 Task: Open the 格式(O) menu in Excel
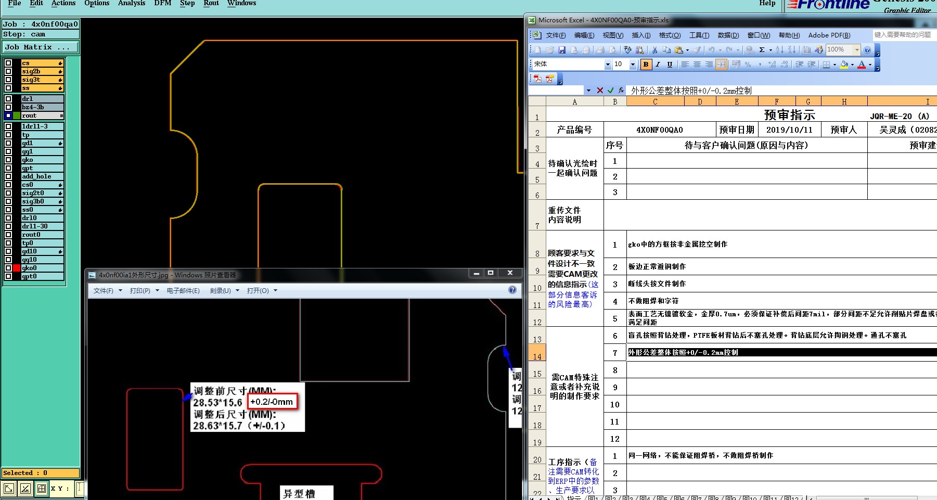coord(670,35)
